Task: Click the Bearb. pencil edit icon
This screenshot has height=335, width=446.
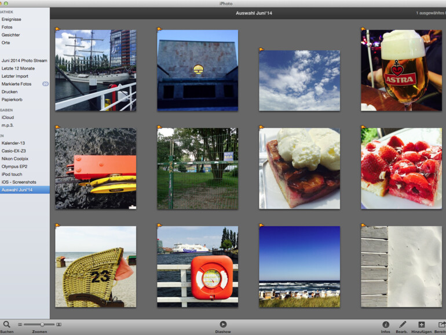Action: tap(402, 325)
